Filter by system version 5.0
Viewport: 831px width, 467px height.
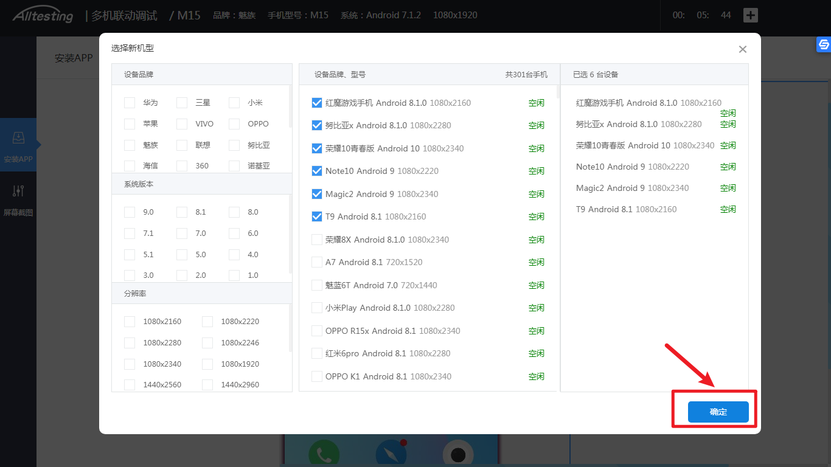[x=182, y=255]
